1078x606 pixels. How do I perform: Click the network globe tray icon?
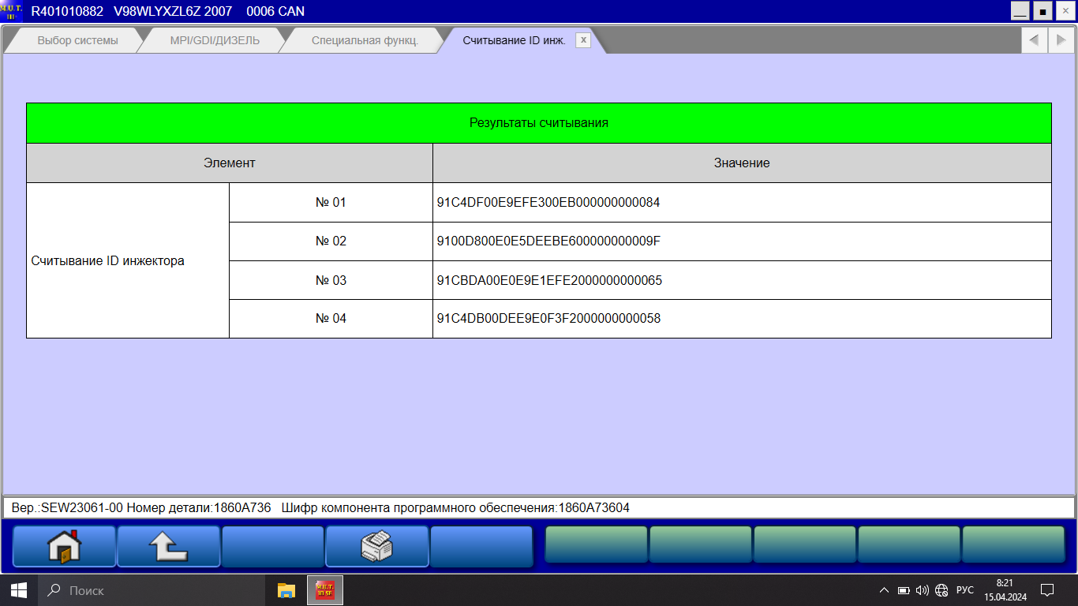pos(941,590)
